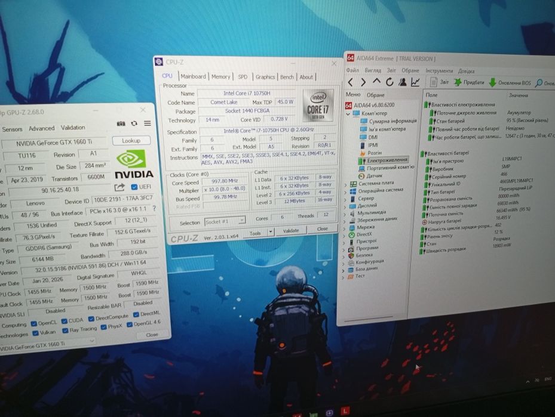Open the AIDA64 graph chart tool

(415, 82)
